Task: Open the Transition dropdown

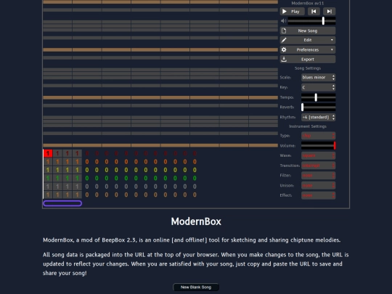Action: (x=318, y=166)
